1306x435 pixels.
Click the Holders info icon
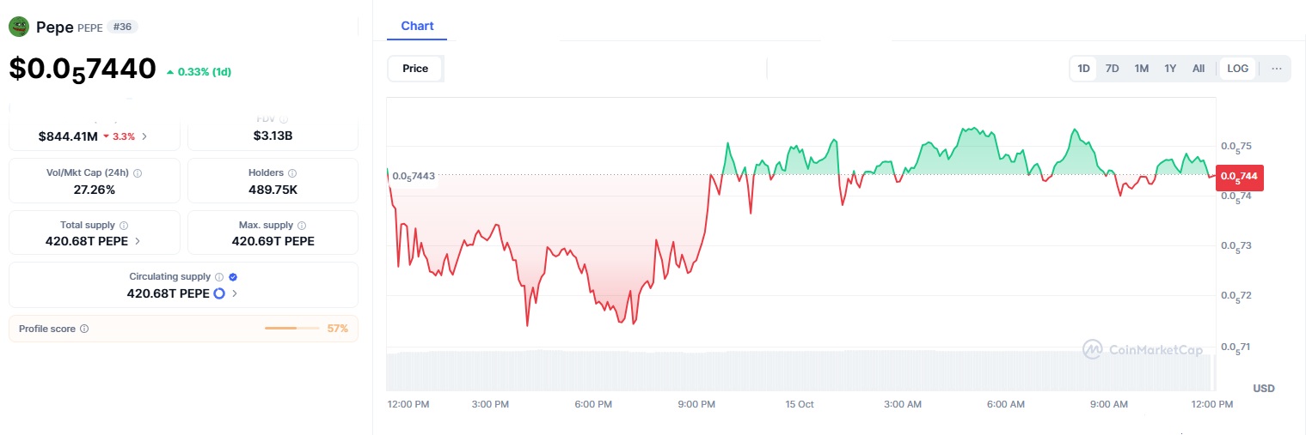[x=291, y=173]
